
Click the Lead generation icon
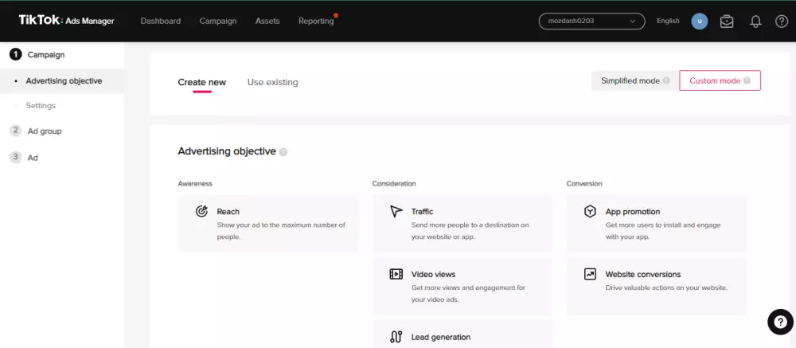396,337
